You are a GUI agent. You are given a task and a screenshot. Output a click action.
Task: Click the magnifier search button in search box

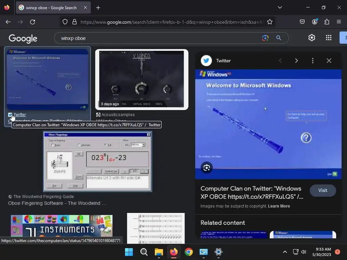point(279,38)
